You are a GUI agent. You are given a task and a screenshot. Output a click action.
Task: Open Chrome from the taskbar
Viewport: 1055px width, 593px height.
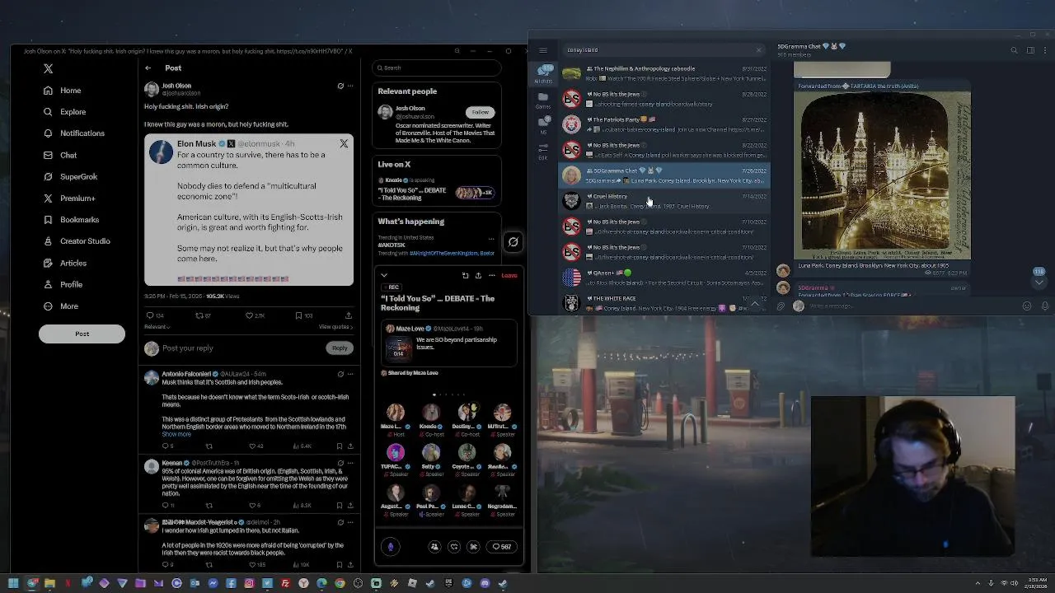(340, 583)
